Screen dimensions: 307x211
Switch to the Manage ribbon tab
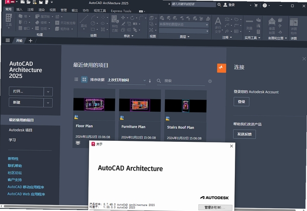pos(63,10)
